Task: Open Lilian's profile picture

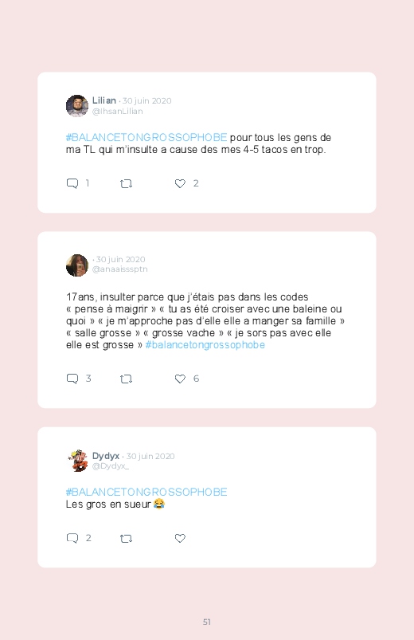Action: [77, 106]
